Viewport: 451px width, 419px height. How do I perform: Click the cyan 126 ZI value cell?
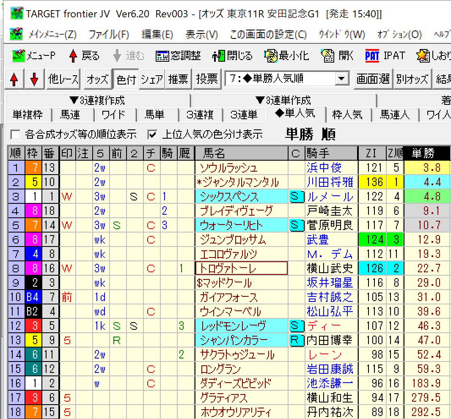(372, 268)
